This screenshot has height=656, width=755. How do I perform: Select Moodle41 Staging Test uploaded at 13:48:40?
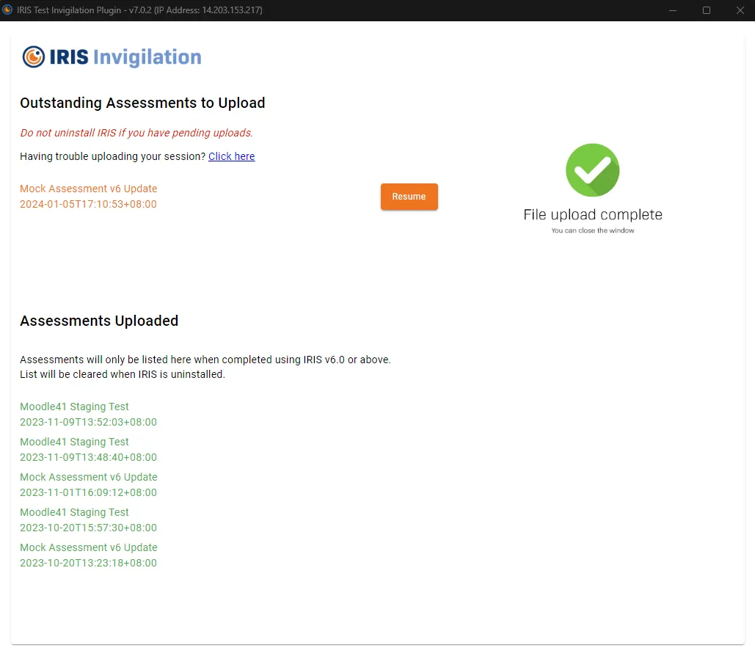pos(74,442)
